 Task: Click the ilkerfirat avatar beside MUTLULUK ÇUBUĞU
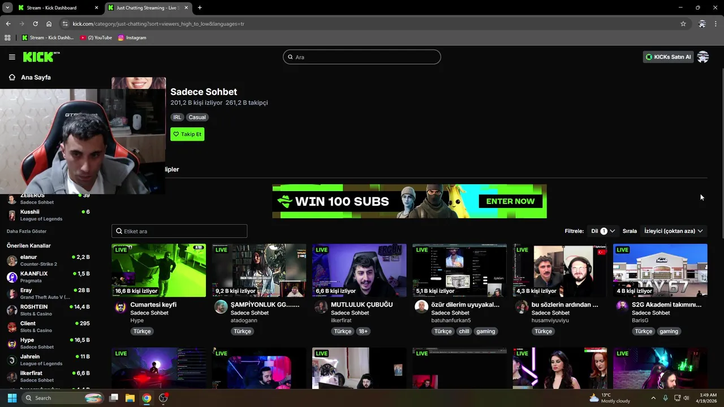pyautogui.click(x=321, y=307)
